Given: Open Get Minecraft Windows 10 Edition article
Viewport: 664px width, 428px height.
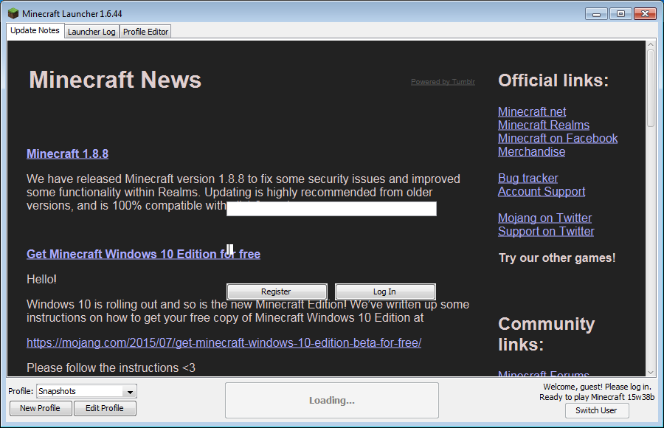Looking at the screenshot, I should [144, 255].
